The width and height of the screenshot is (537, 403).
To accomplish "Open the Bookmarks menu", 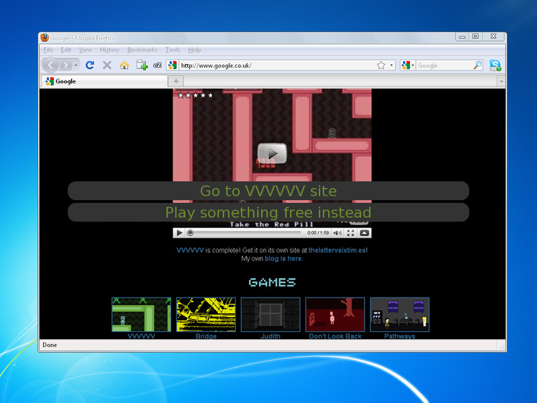I will click(x=142, y=50).
